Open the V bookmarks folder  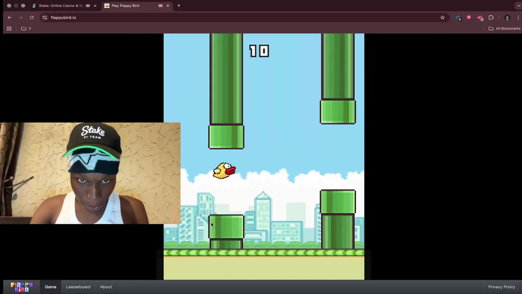point(26,29)
